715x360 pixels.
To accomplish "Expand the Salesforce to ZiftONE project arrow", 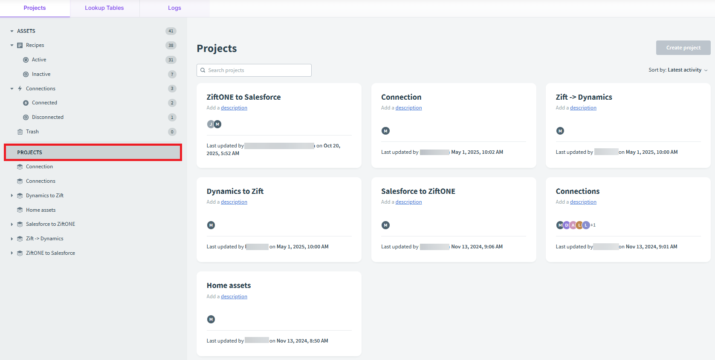I will [12, 224].
